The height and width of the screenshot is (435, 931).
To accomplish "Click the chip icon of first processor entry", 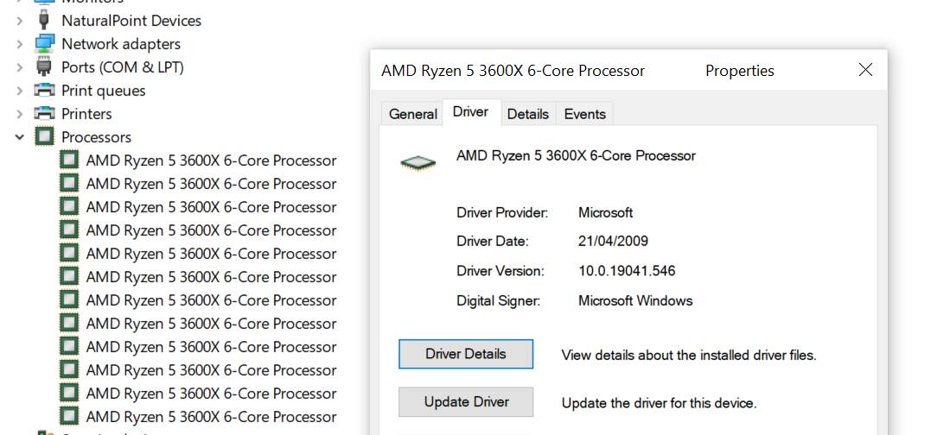I will tap(69, 160).
